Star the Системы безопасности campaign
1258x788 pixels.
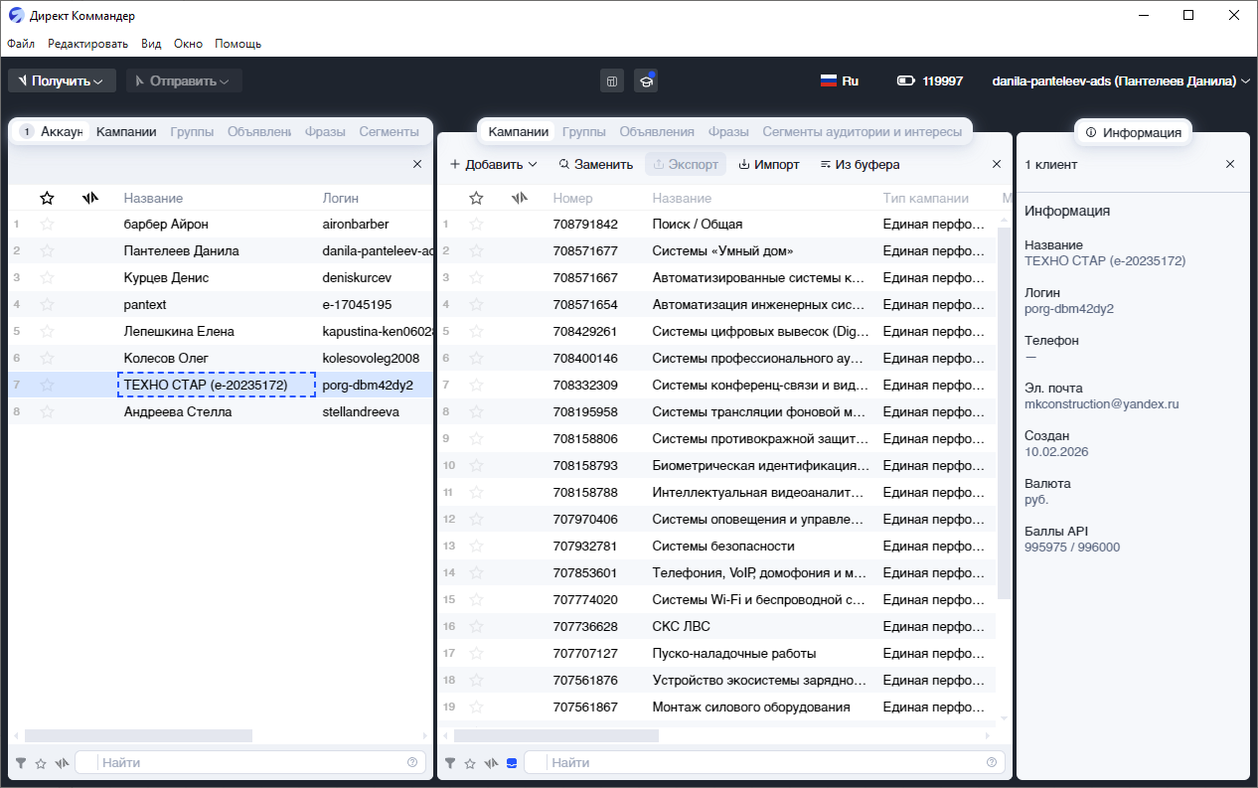click(x=476, y=547)
